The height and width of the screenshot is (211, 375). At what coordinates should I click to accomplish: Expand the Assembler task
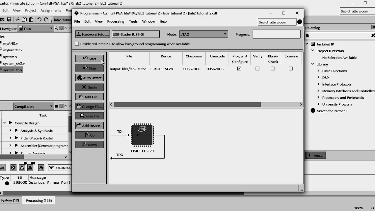(10, 145)
